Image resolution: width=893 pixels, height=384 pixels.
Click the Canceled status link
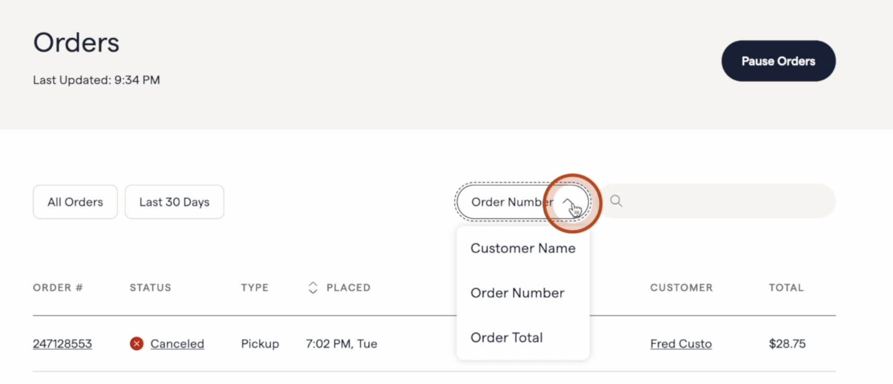pyautogui.click(x=177, y=343)
